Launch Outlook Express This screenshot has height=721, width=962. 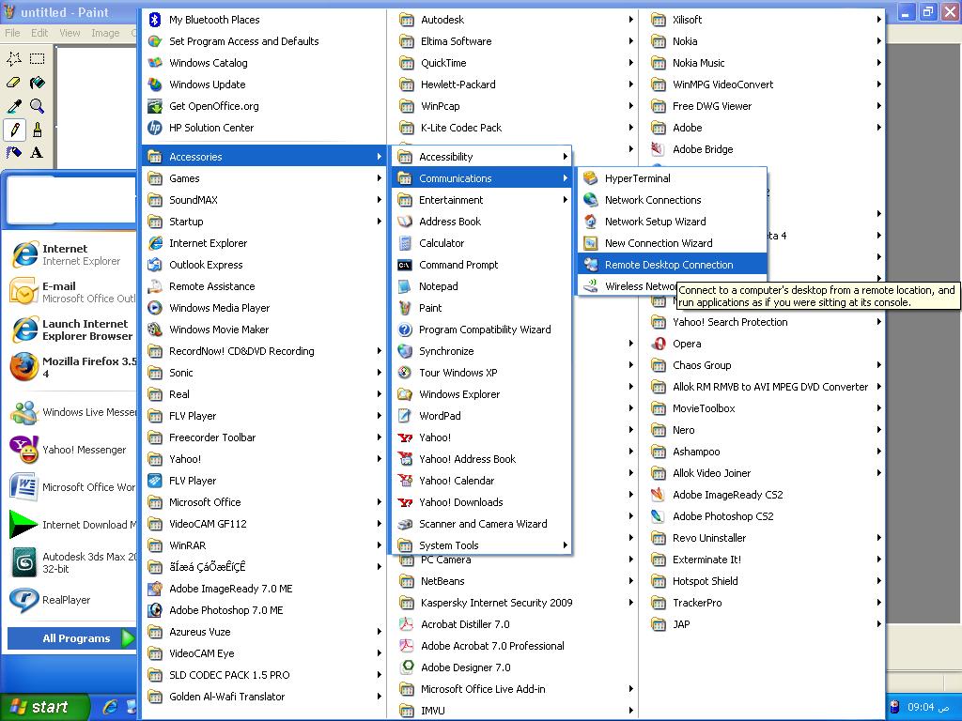[264, 265]
